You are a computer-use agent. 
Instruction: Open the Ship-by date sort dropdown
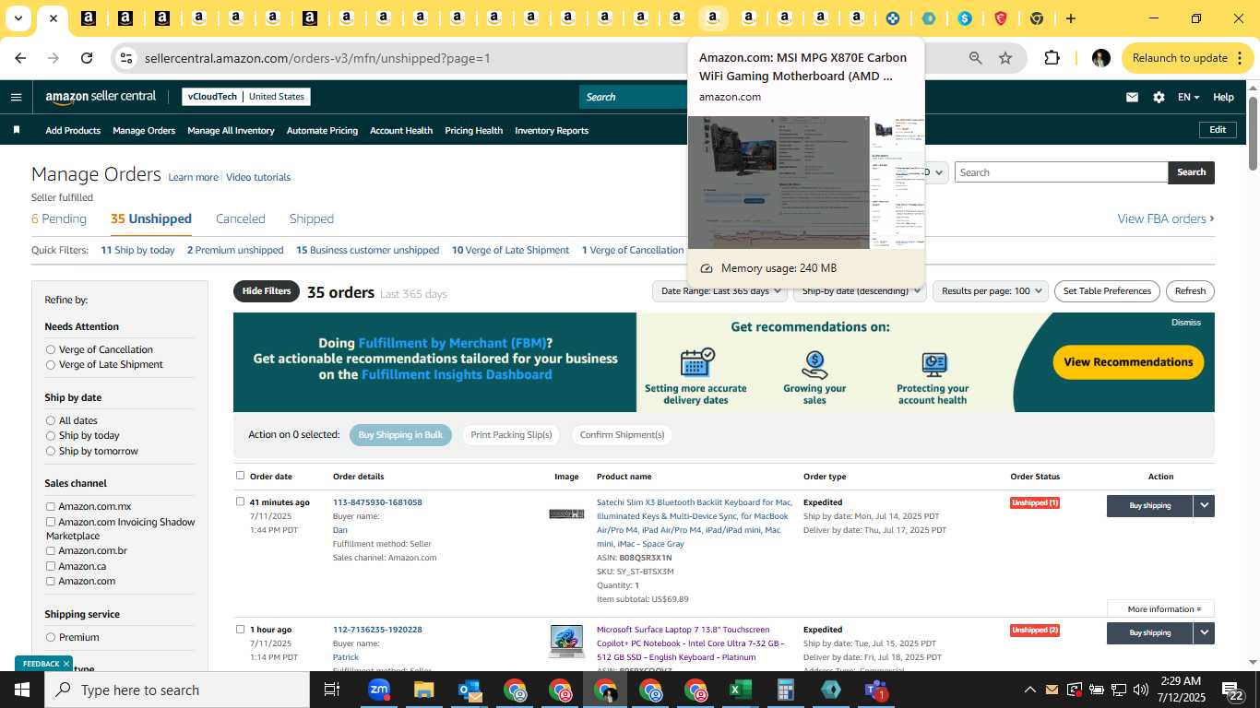[x=860, y=291]
